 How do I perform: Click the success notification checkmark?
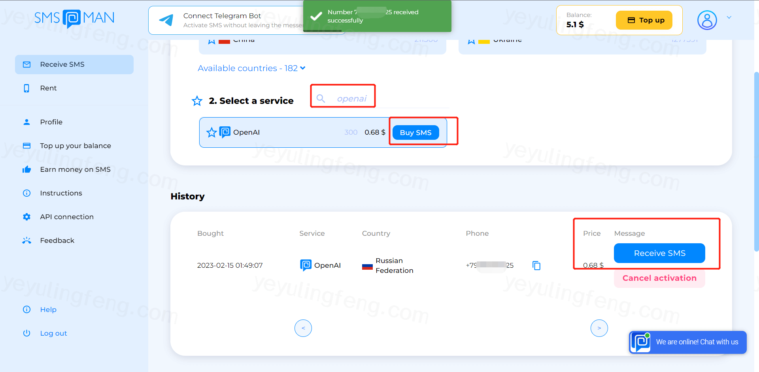tap(316, 16)
